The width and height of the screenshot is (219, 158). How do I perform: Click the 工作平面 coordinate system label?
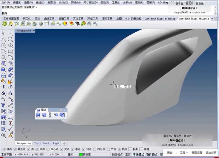[6, 155]
